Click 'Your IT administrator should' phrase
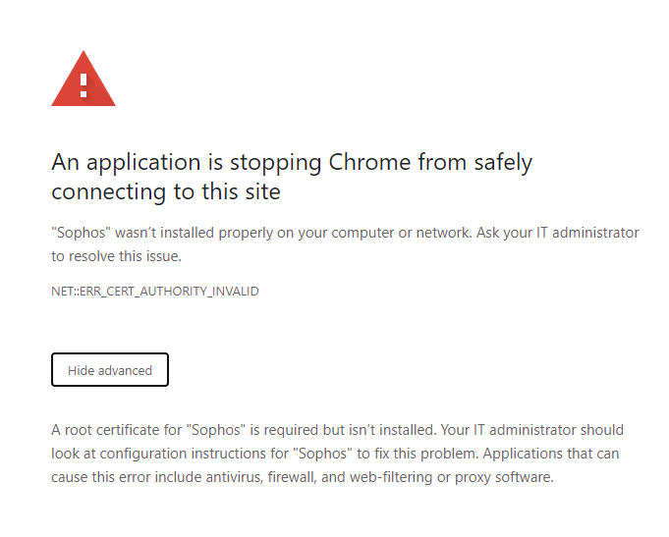 532,430
